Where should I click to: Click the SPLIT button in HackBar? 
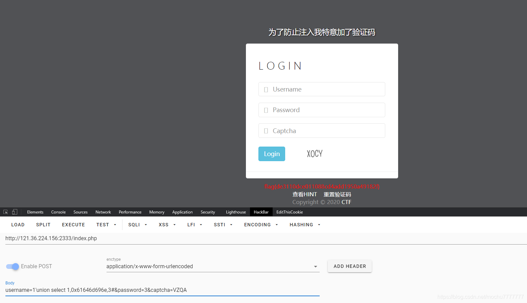43,225
